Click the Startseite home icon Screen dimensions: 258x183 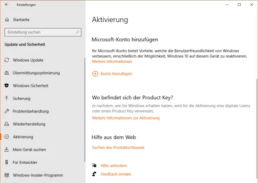pos(6,19)
